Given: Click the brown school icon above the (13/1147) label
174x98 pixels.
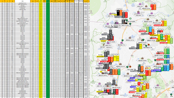Looking at the screenshot, I should 128,73.
